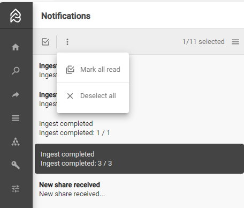244x208 pixels.
Task: Click the 1/11 selected counter text
Action: pyautogui.click(x=203, y=42)
